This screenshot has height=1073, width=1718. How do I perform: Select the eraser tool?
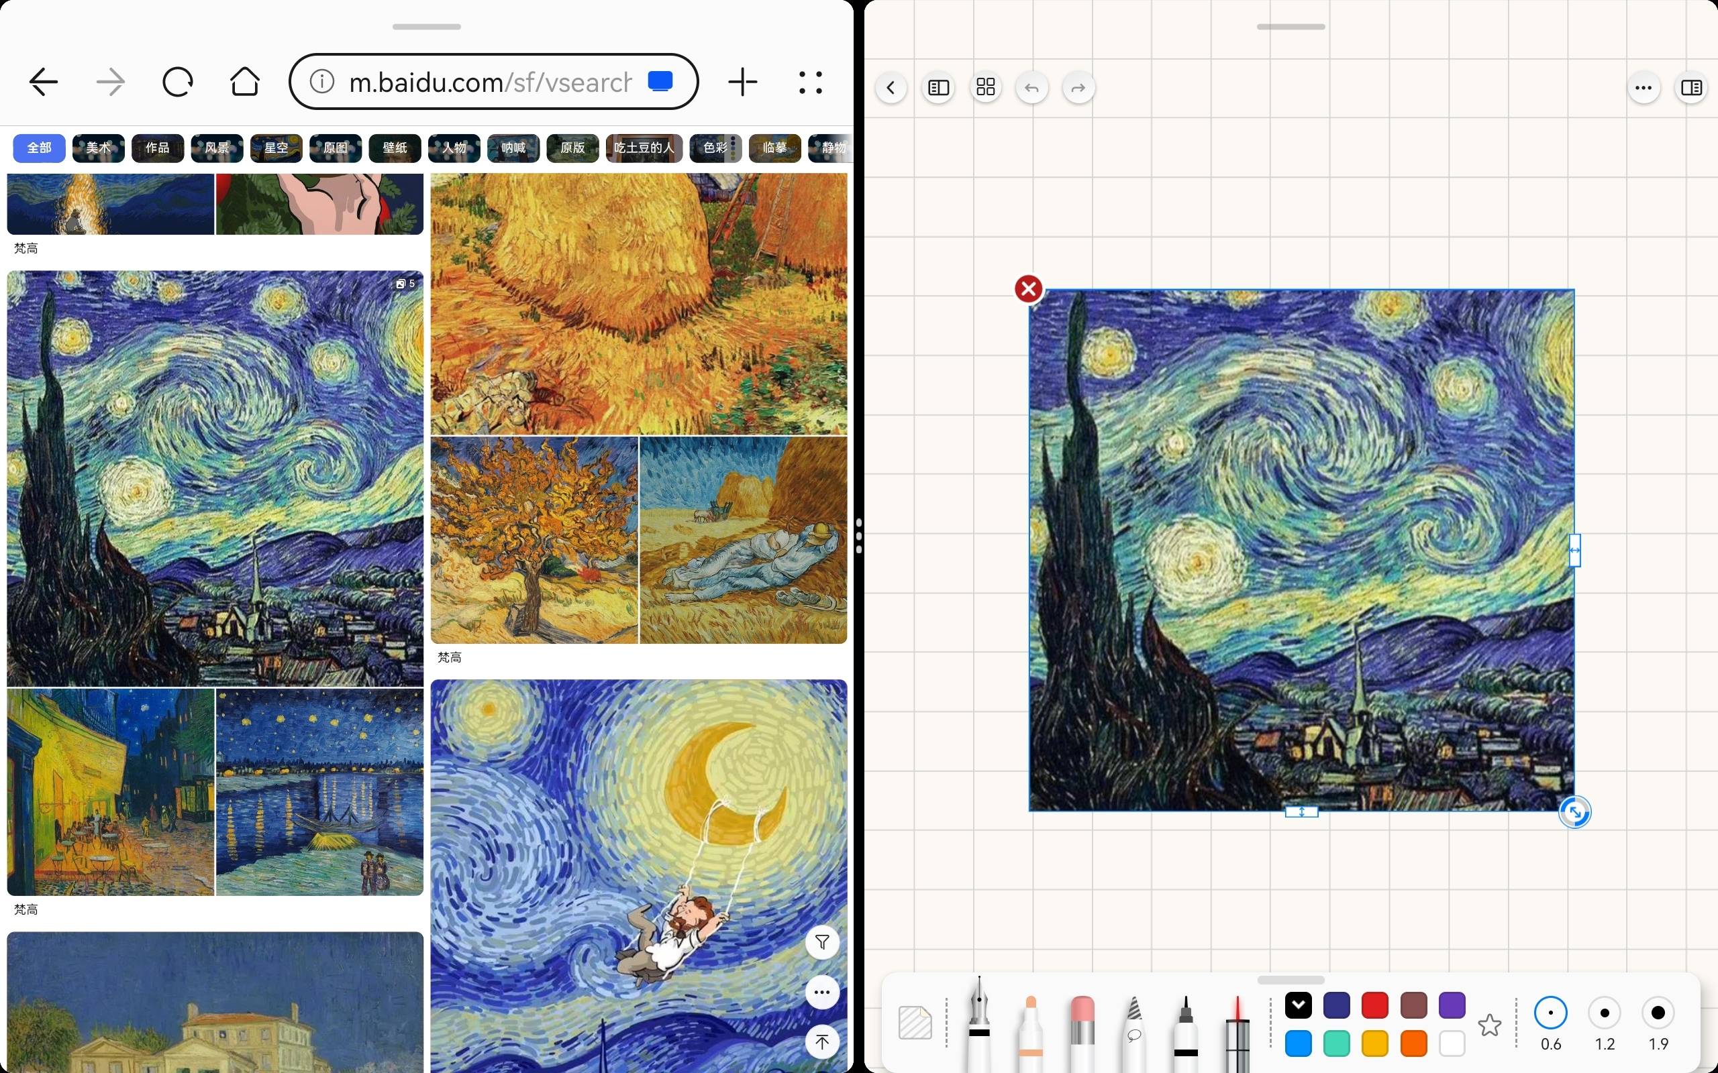click(x=1082, y=1033)
